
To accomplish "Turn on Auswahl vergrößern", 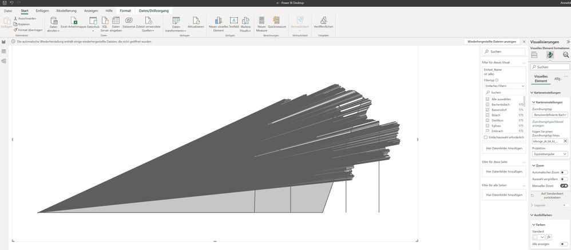I will [x=564, y=179].
